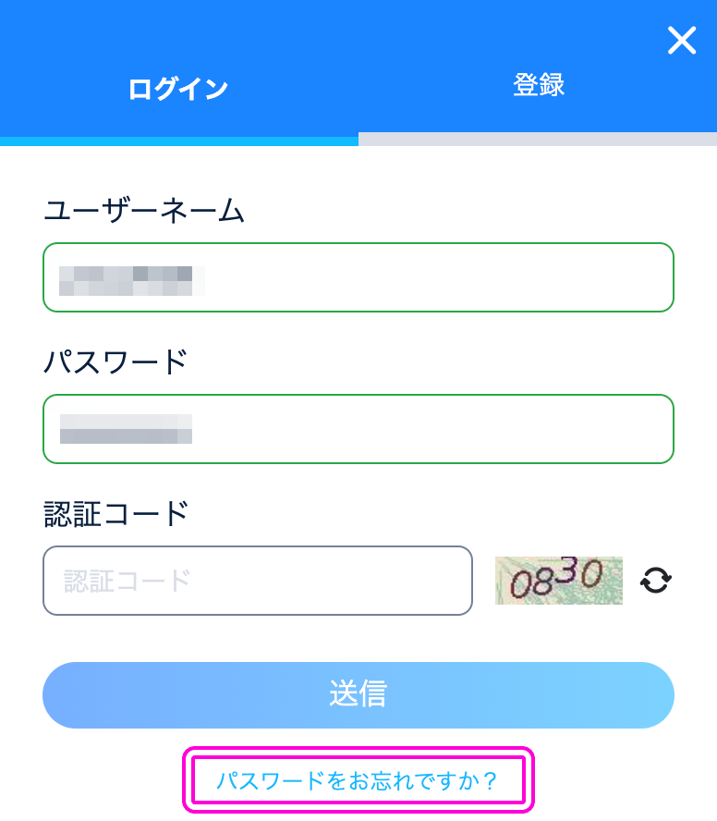Close the login dialog with X icon
This screenshot has height=821, width=717.
[x=682, y=41]
